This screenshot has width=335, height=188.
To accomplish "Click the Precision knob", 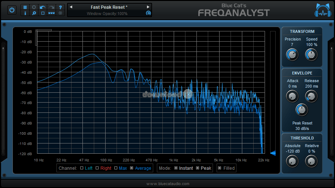I will (292, 55).
